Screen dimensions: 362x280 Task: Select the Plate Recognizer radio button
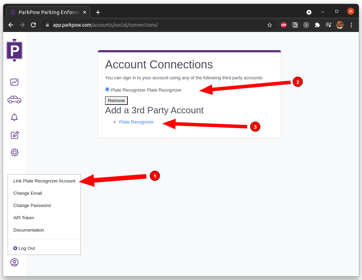[107, 89]
